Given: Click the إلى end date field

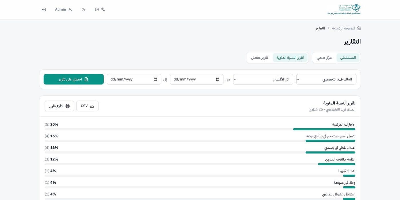Looking at the screenshot, I should point(134,79).
